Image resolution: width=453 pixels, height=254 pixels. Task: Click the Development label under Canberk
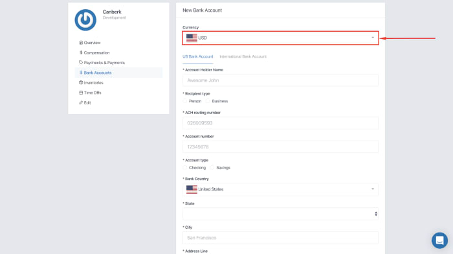click(115, 17)
